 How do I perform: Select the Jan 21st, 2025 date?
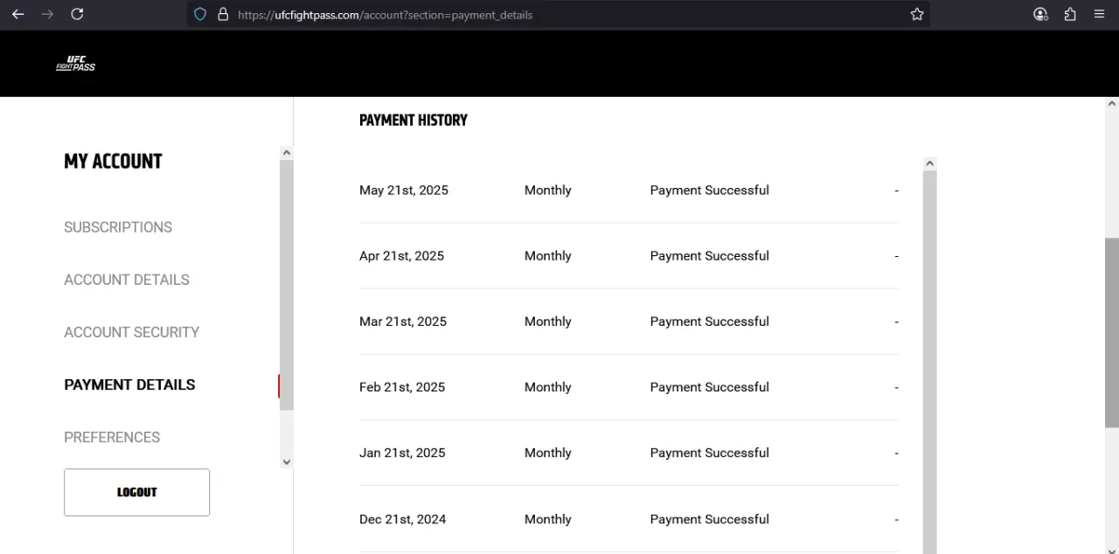click(402, 453)
